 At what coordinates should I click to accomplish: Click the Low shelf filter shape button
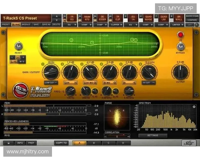(x=70, y=83)
